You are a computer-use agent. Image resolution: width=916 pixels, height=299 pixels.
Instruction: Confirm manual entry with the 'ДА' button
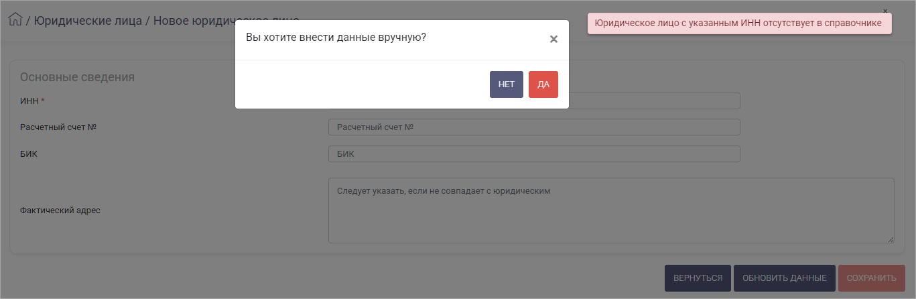(543, 84)
